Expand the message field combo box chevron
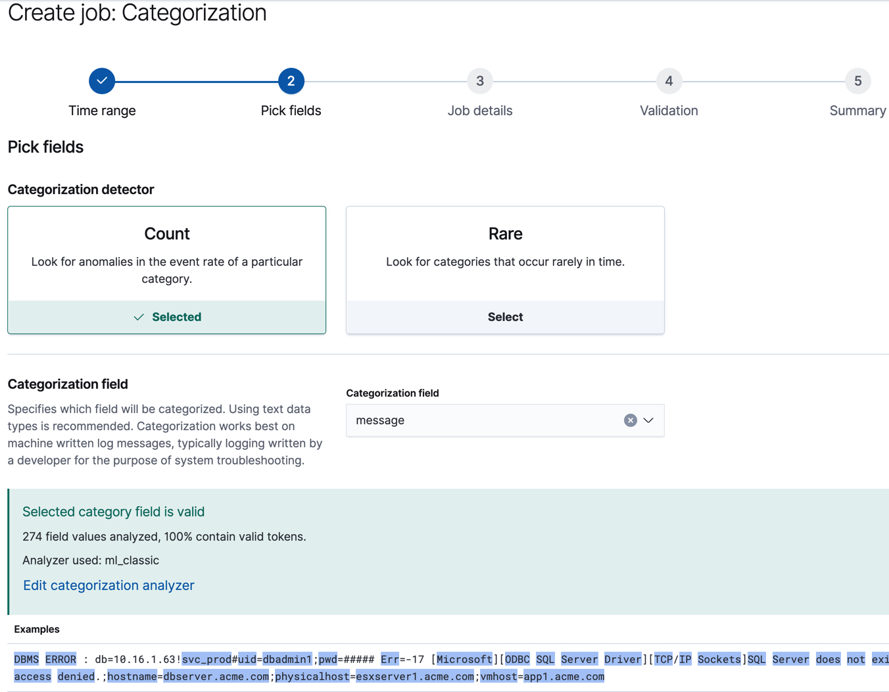This screenshot has width=889, height=692. pos(648,420)
